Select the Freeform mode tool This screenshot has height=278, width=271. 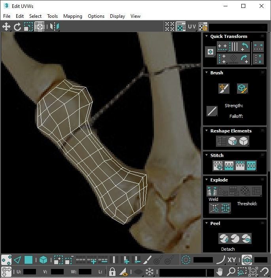click(40, 27)
